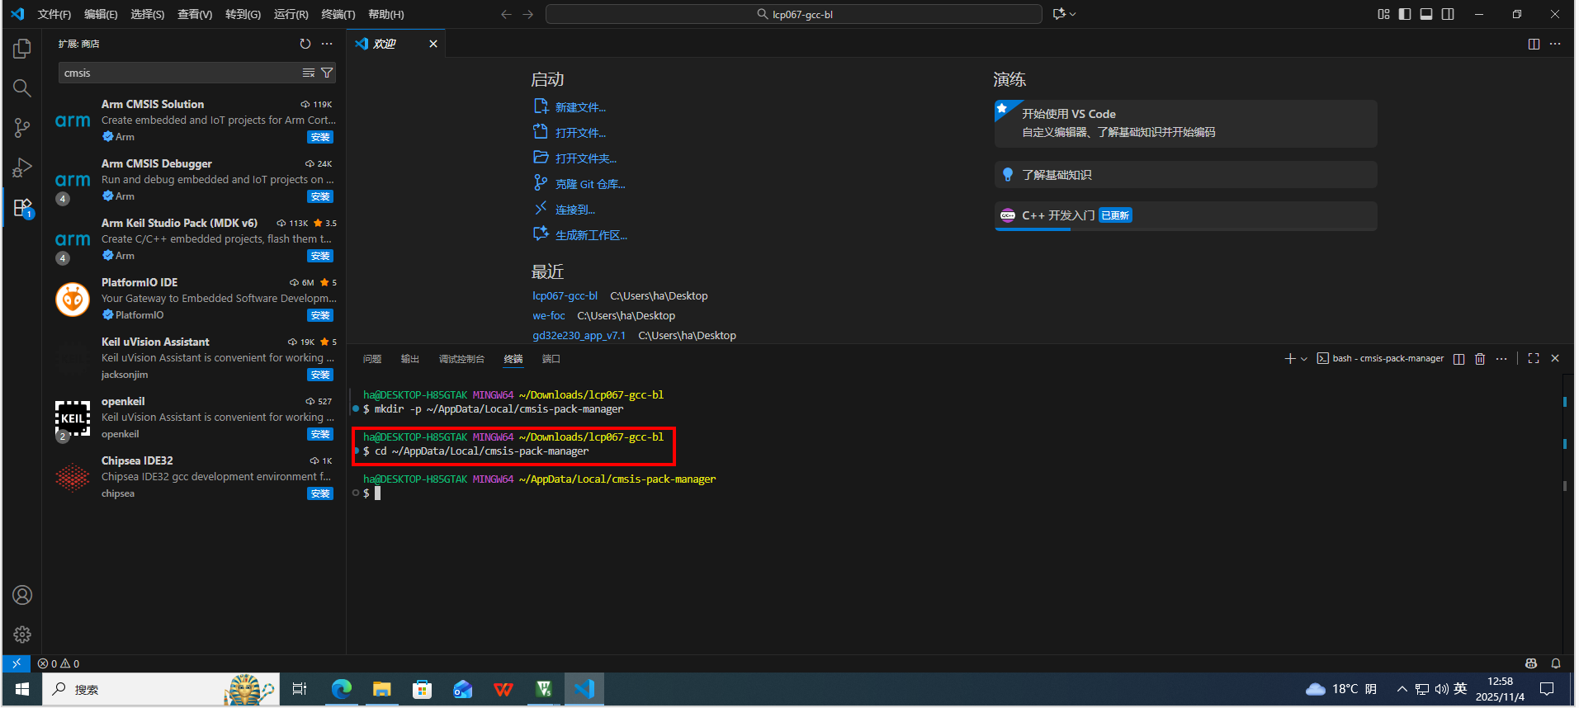Open the Search view in activity bar
Screen dimensions: 1579x708
click(x=22, y=88)
